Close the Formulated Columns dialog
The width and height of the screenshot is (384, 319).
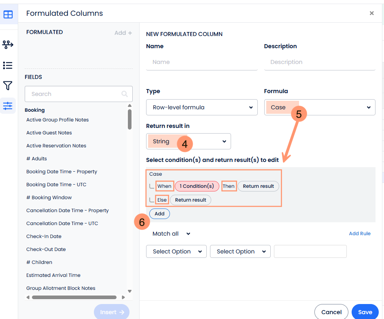coord(371,13)
